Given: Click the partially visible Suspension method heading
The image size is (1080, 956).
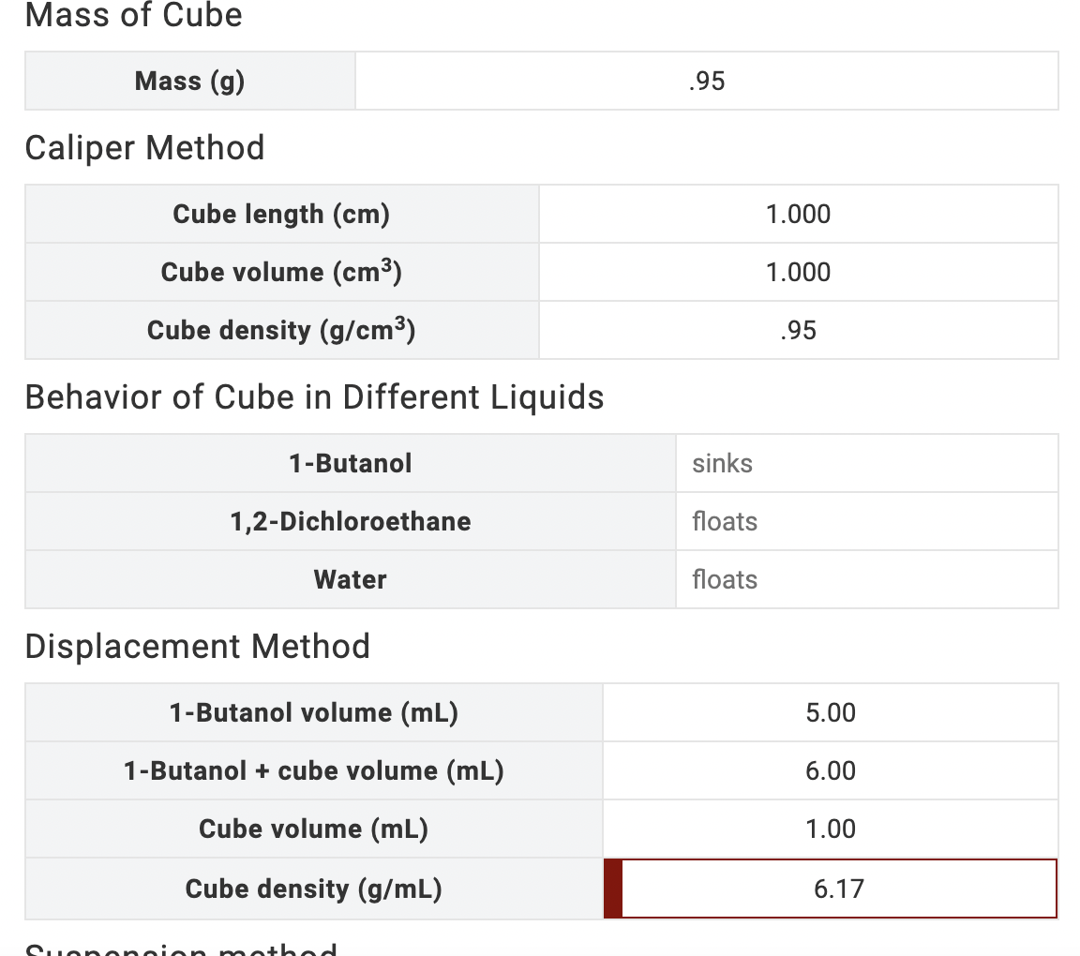Looking at the screenshot, I should 178,950.
